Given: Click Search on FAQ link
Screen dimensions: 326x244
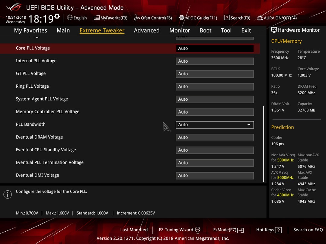Looking at the screenshot, I should click(308, 230).
